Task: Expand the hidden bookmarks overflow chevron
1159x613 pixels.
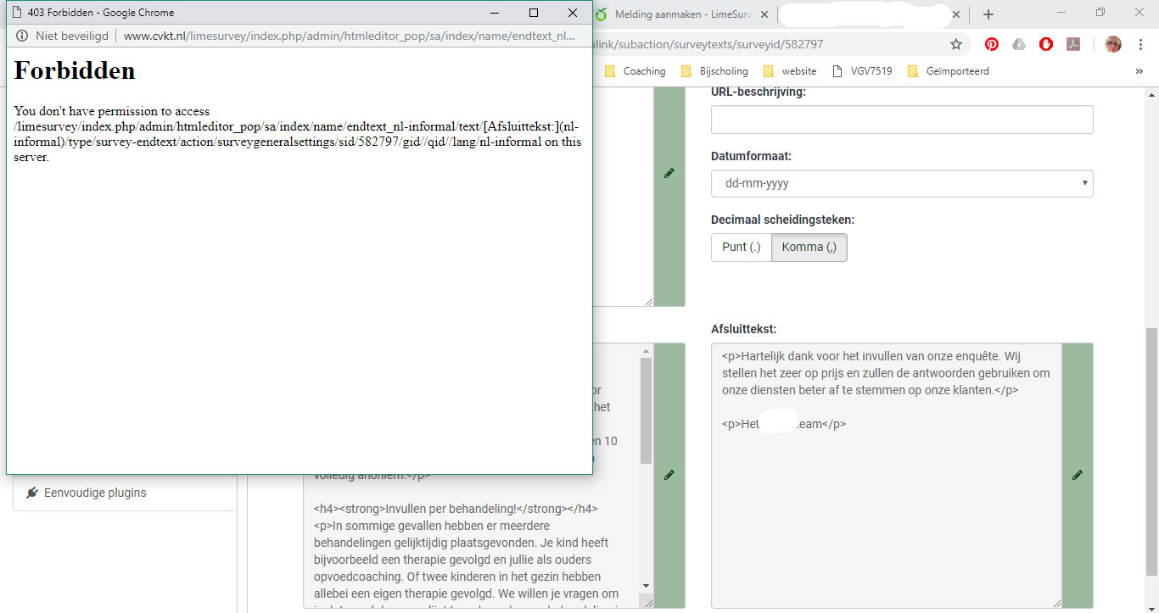Action: (1139, 71)
